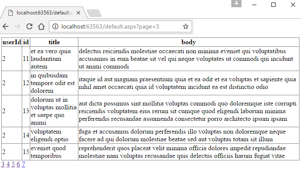Click the Forward navigation arrow

click(x=18, y=26)
